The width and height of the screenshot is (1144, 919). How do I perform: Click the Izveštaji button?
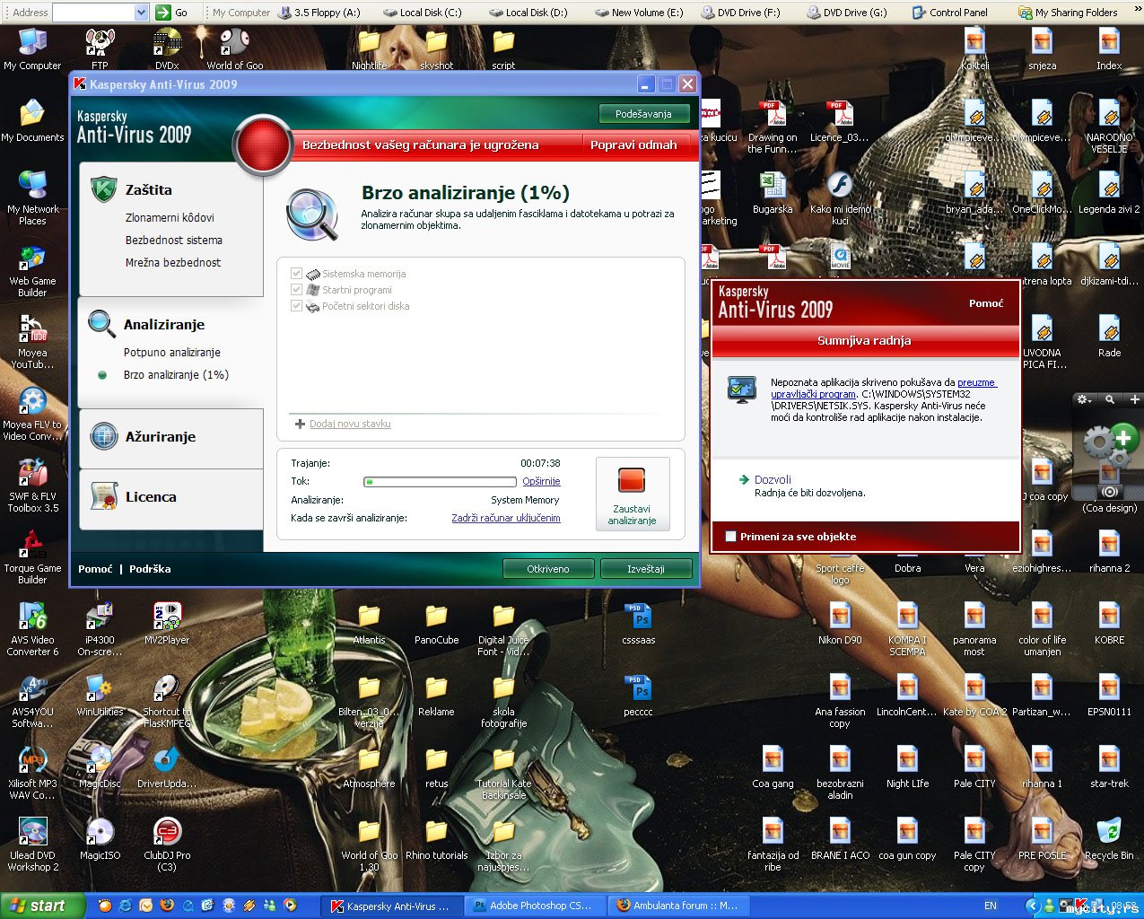tap(646, 569)
